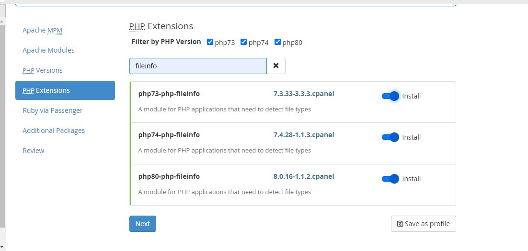Uncheck the php73 version filter

click(210, 42)
